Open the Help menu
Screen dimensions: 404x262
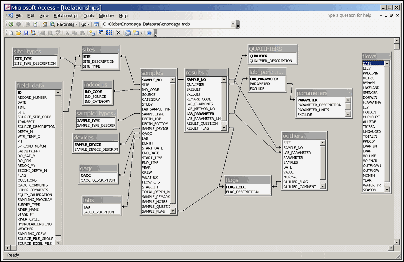123,16
